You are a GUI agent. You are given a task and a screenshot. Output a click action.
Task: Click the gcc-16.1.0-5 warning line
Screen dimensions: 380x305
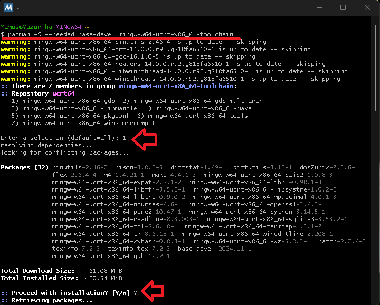coord(128,56)
